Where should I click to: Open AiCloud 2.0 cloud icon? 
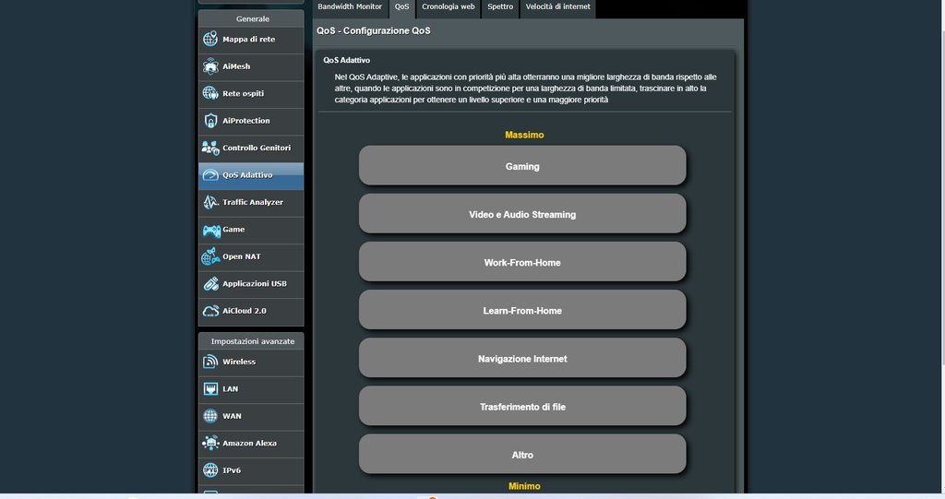(x=210, y=311)
